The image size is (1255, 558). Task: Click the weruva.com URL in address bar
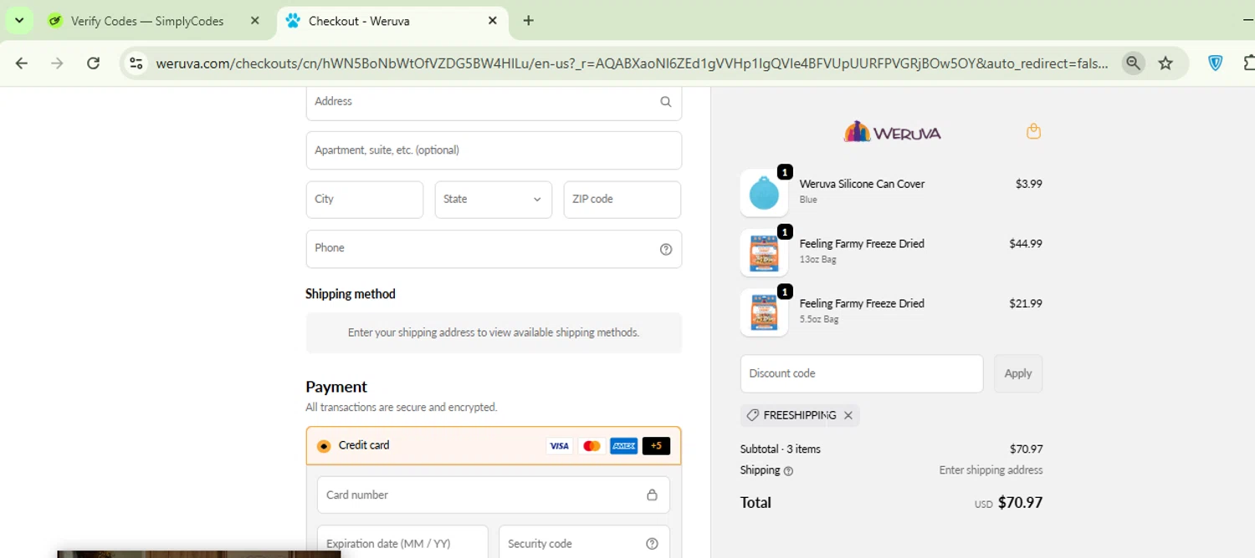(632, 63)
